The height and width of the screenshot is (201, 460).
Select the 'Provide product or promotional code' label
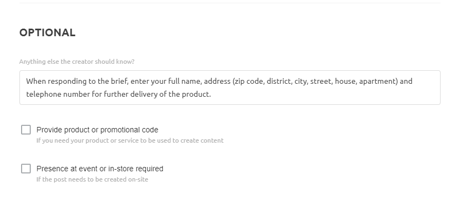pyautogui.click(x=97, y=130)
